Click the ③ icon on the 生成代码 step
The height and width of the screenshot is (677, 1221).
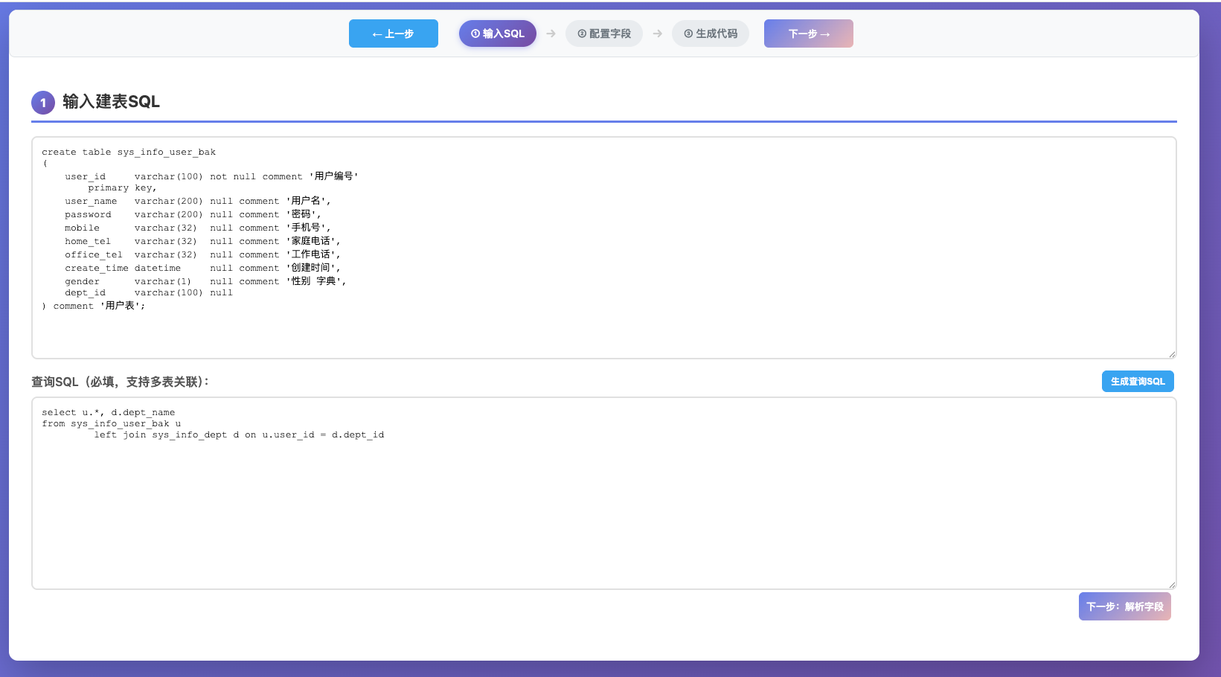click(687, 33)
